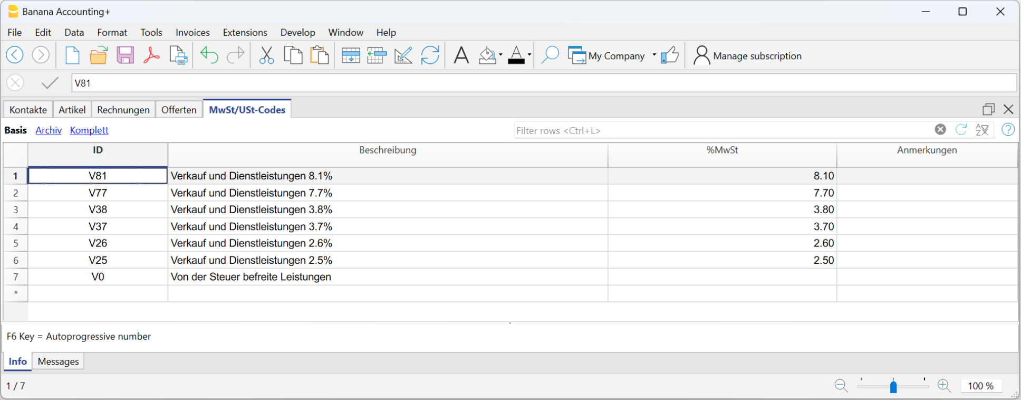The width and height of the screenshot is (1021, 400).
Task: Open the font character format icon
Action: coord(461,55)
